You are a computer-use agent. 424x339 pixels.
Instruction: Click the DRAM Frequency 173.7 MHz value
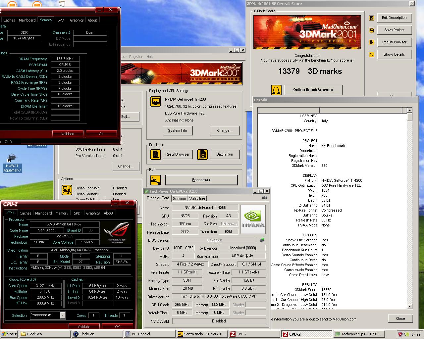tap(65, 59)
